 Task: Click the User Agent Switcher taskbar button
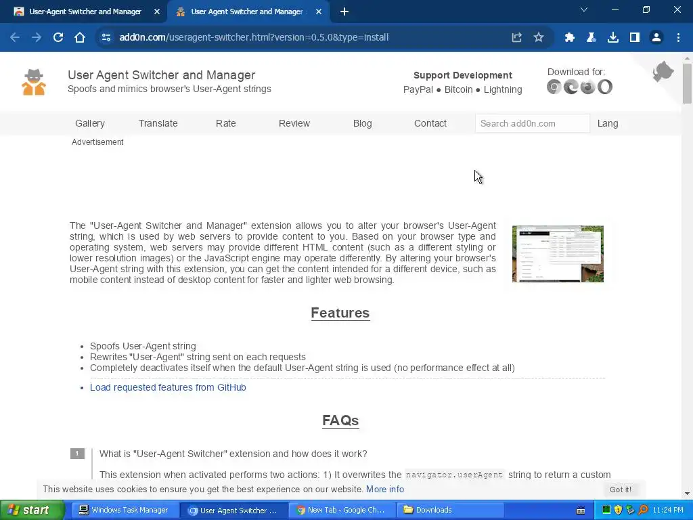click(233, 511)
